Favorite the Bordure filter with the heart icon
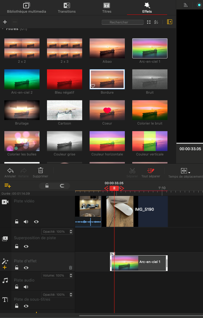 (x=93, y=86)
